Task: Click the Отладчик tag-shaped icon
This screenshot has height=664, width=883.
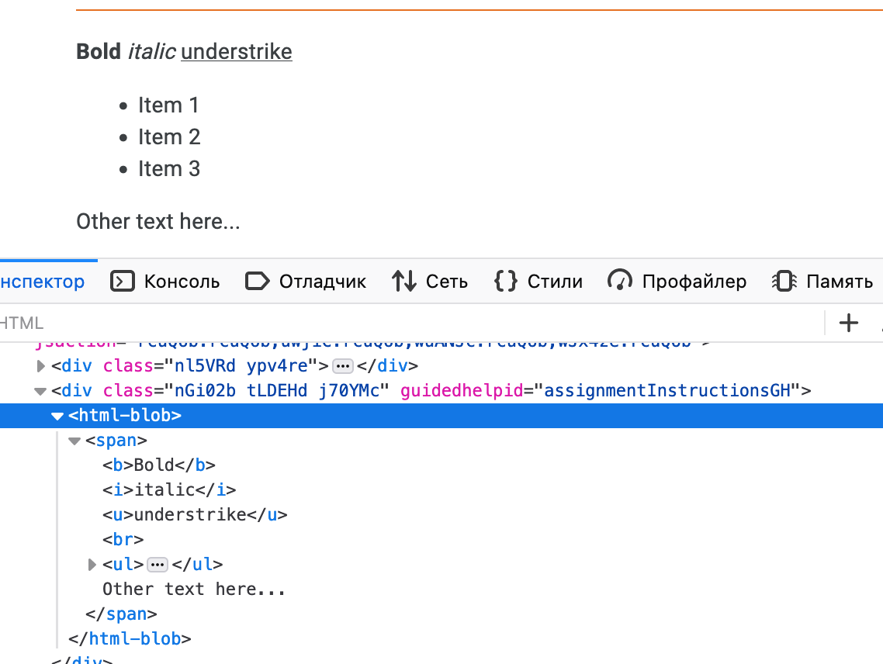Action: [257, 281]
